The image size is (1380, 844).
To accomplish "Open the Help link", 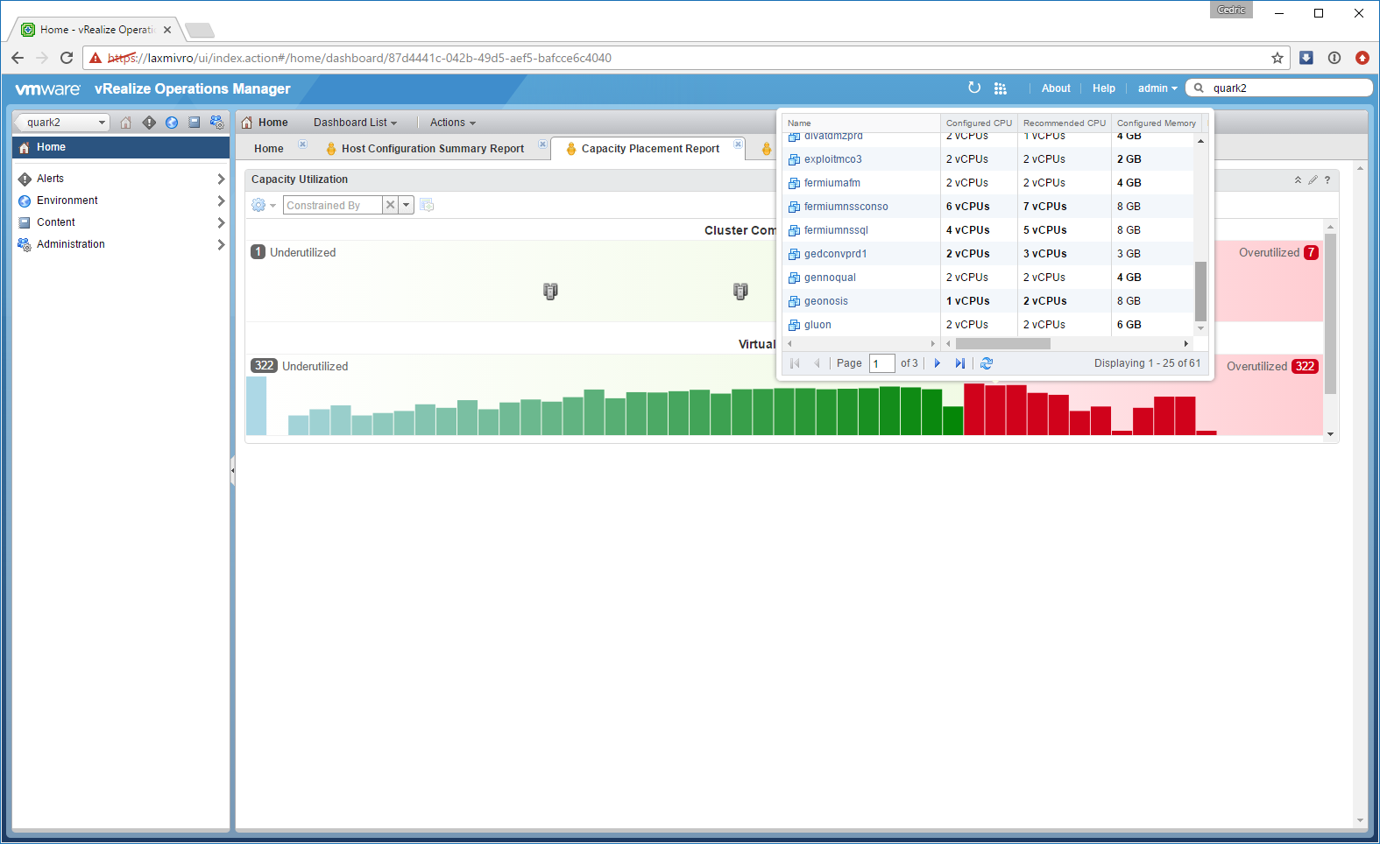I will (1104, 88).
